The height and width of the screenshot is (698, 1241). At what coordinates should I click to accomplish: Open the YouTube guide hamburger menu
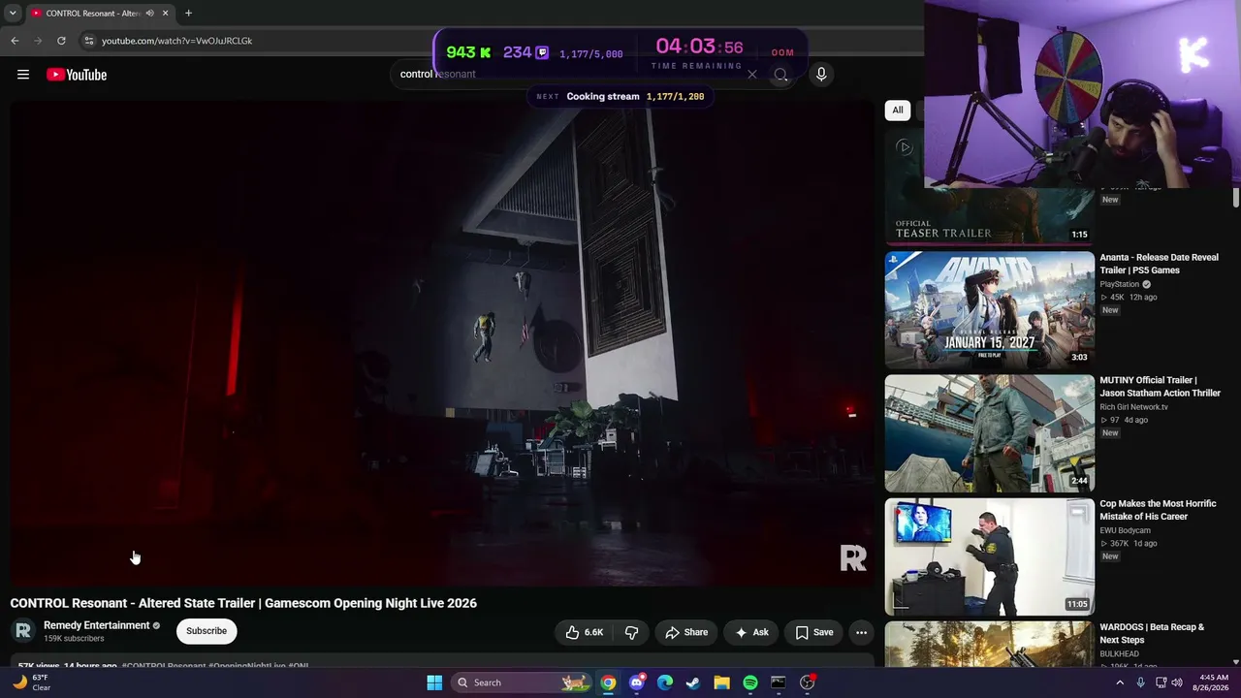[x=23, y=75]
